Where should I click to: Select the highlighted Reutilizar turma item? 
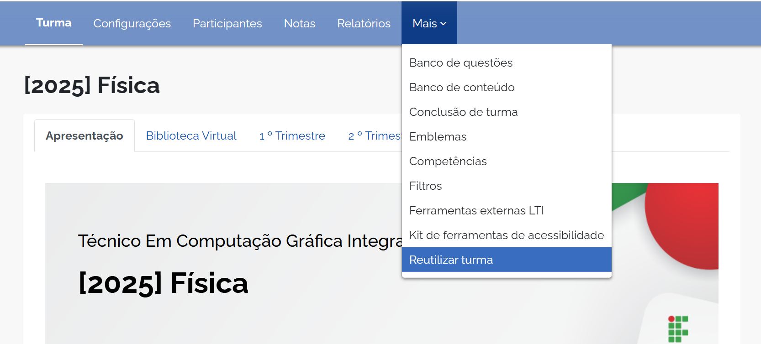click(x=451, y=260)
